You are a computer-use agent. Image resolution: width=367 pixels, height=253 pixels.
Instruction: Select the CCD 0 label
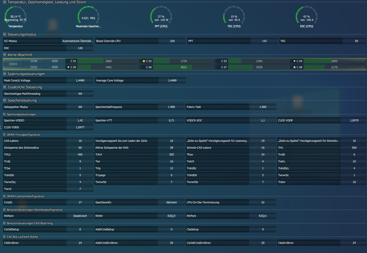click(x=13, y=64)
